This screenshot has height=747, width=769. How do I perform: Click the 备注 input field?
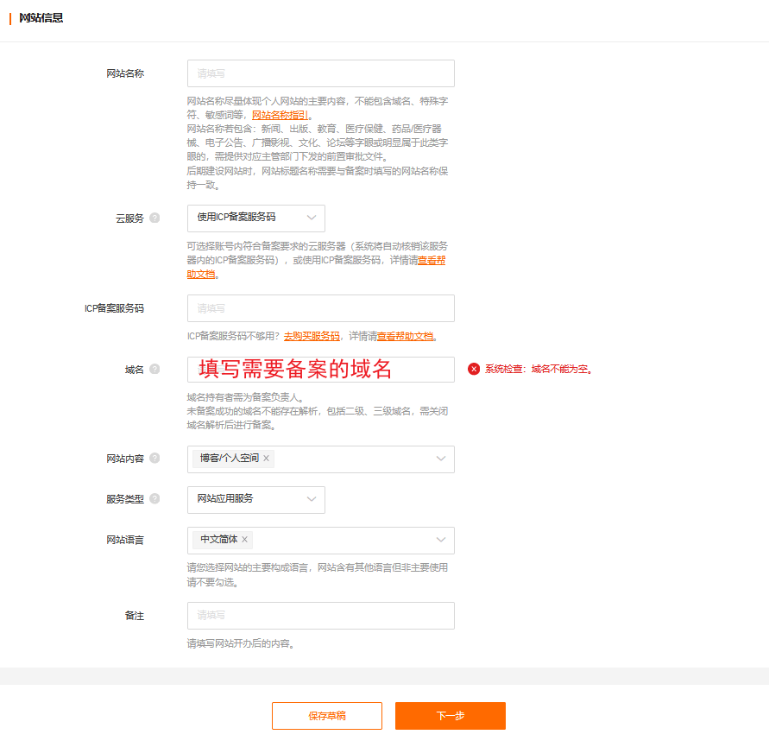[x=320, y=616]
